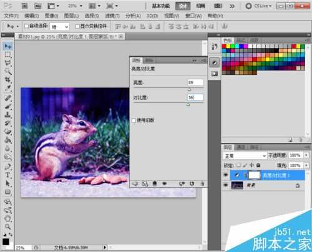
Task: Select the Blur tool
Action: [8, 148]
